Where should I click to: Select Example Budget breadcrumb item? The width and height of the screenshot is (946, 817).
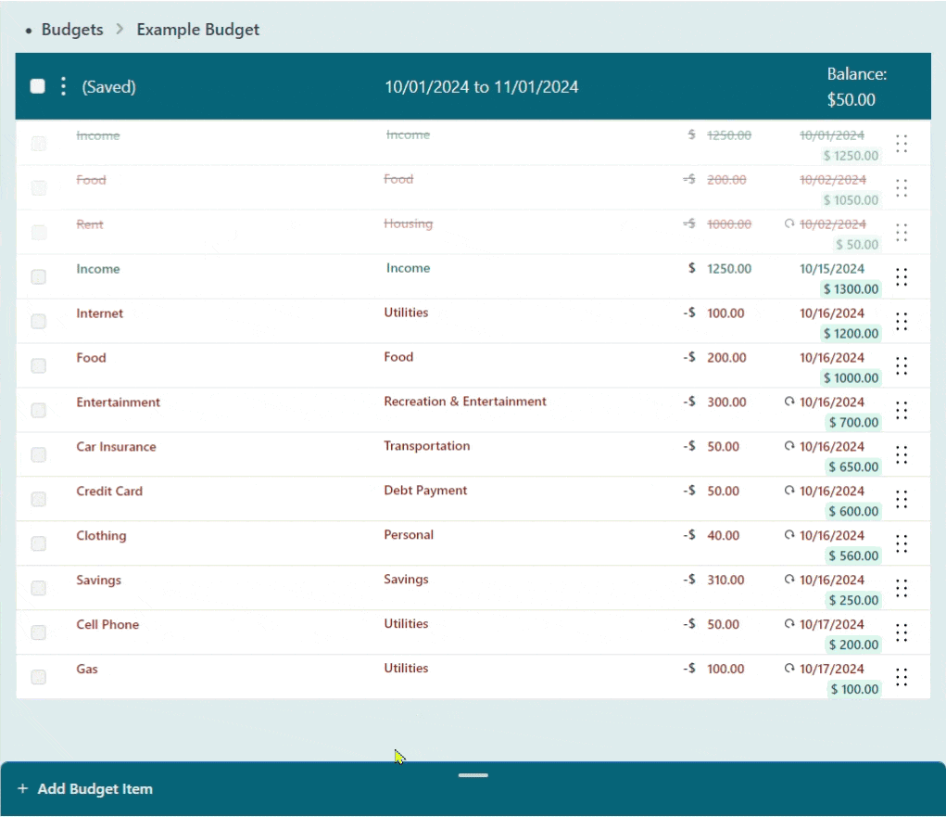tap(197, 30)
